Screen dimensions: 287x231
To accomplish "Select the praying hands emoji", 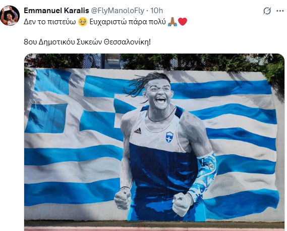I will coord(173,22).
